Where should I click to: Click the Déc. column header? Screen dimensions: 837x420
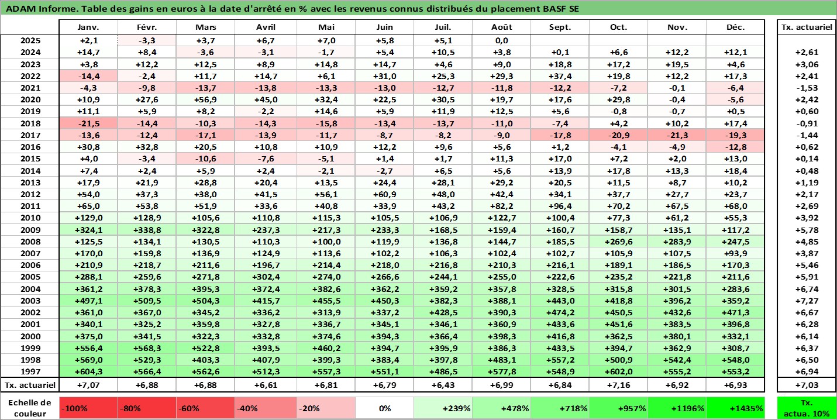click(x=736, y=27)
